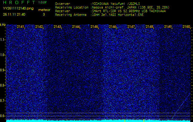Click the 0.7 kHz axis label
Image resolution: width=193 pixels, height=122 pixels.
point(2,101)
